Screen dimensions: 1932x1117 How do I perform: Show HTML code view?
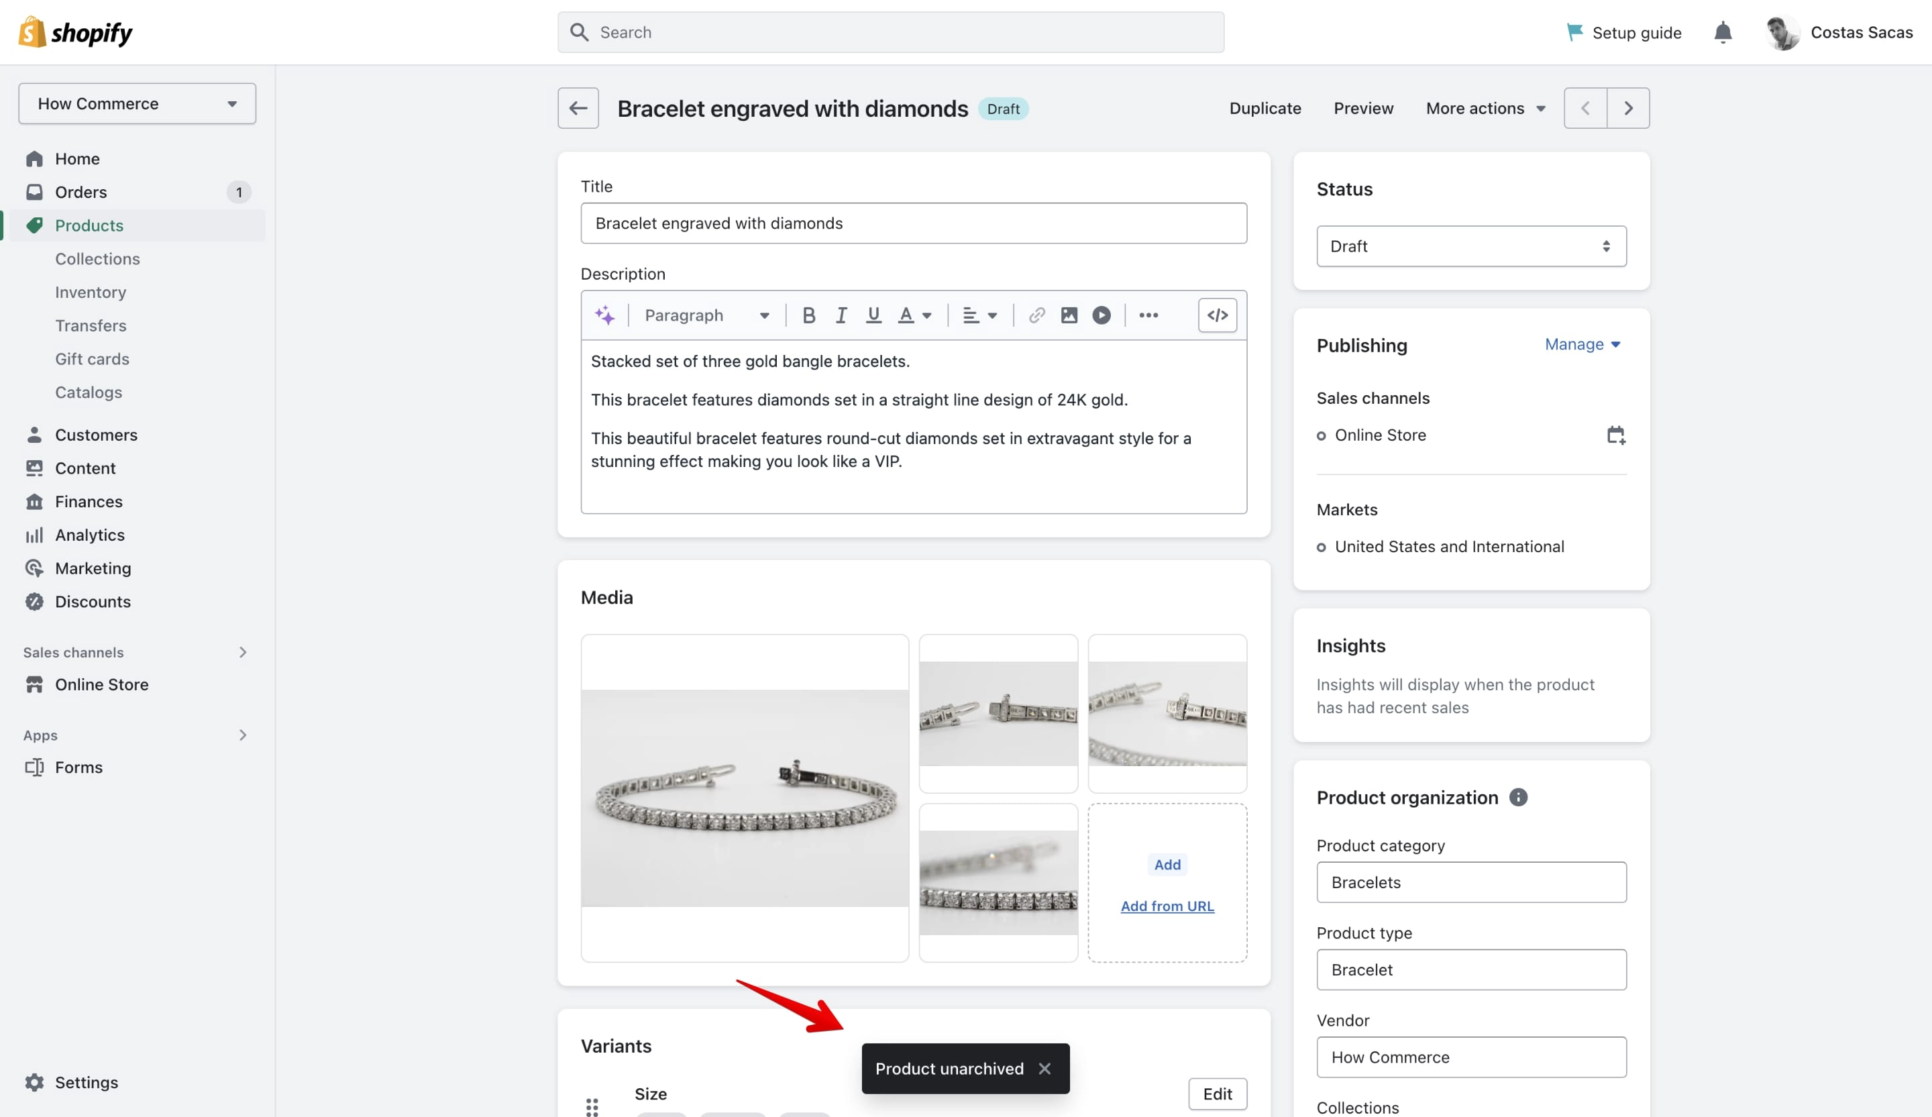pos(1218,315)
